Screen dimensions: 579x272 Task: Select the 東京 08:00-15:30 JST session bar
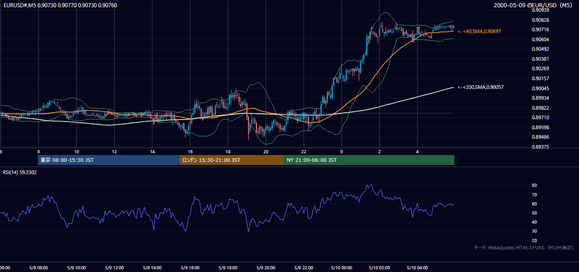coord(109,160)
